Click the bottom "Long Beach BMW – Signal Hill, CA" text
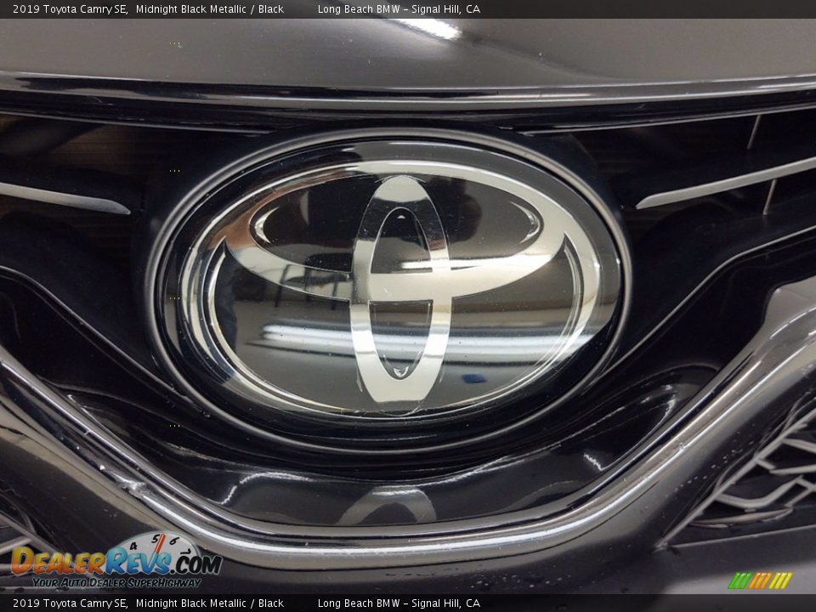This screenshot has width=816, height=612. pyautogui.click(x=399, y=603)
